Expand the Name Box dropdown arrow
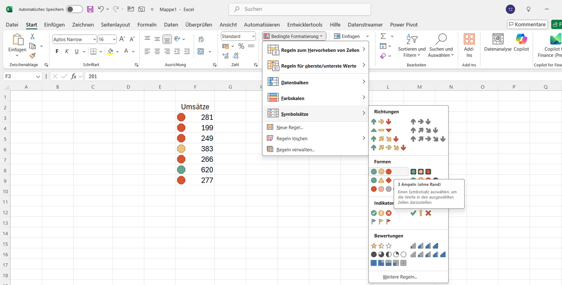562x285 pixels. (x=38, y=76)
